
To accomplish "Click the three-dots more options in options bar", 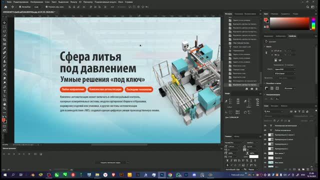I will coord(112,7).
